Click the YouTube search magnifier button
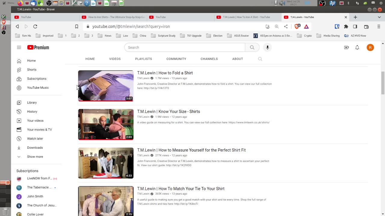 click(x=252, y=47)
